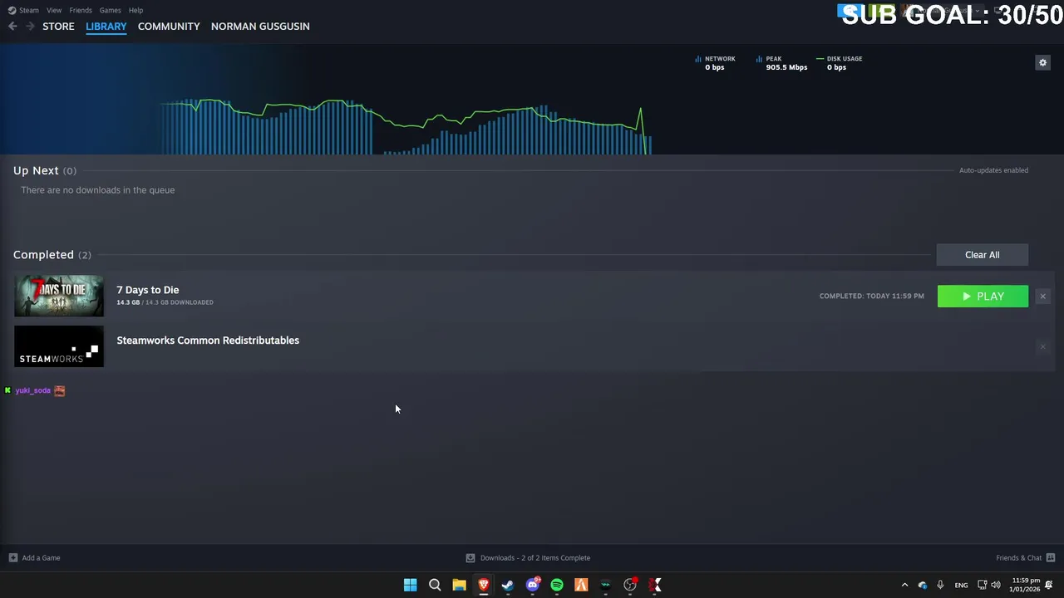Show hidden system tray icons
This screenshot has height=598, width=1064.
pos(904,585)
